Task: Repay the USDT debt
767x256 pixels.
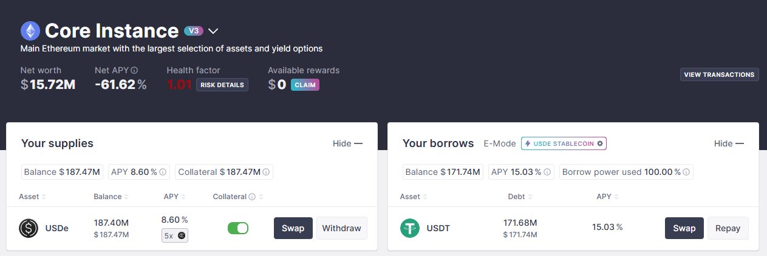Action: pos(728,228)
